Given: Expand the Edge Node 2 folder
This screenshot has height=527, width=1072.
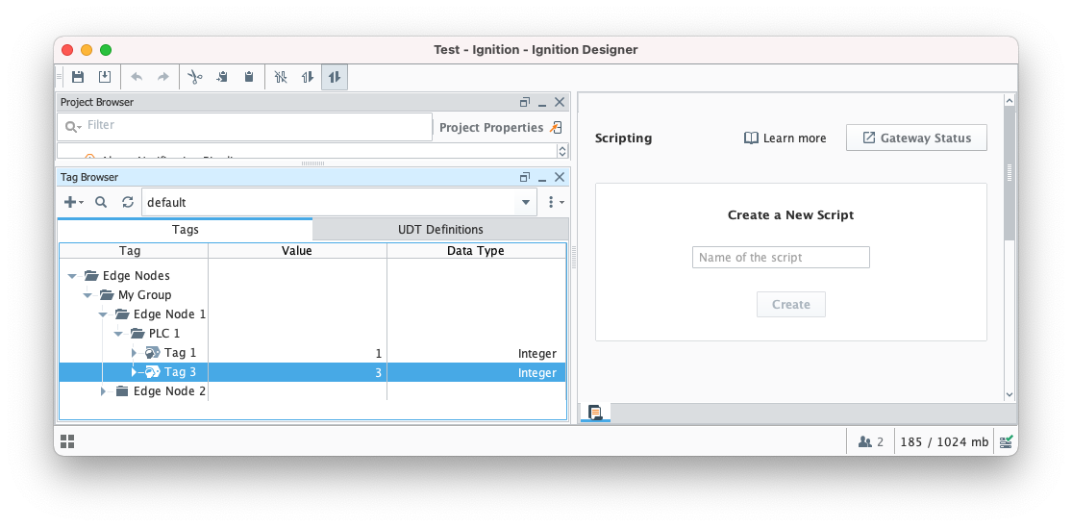Looking at the screenshot, I should click(103, 391).
